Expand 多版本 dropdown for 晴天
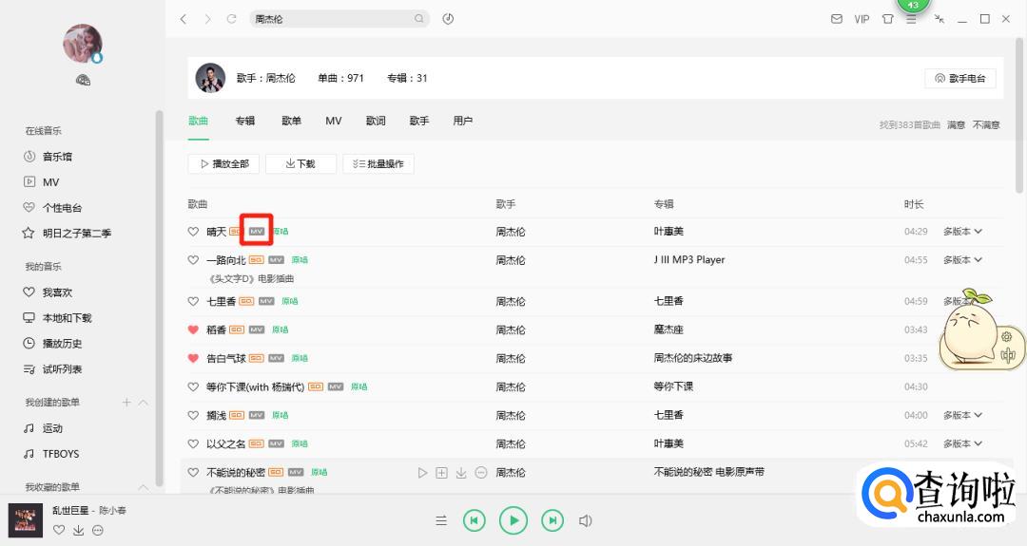The width and height of the screenshot is (1027, 546). point(962,231)
